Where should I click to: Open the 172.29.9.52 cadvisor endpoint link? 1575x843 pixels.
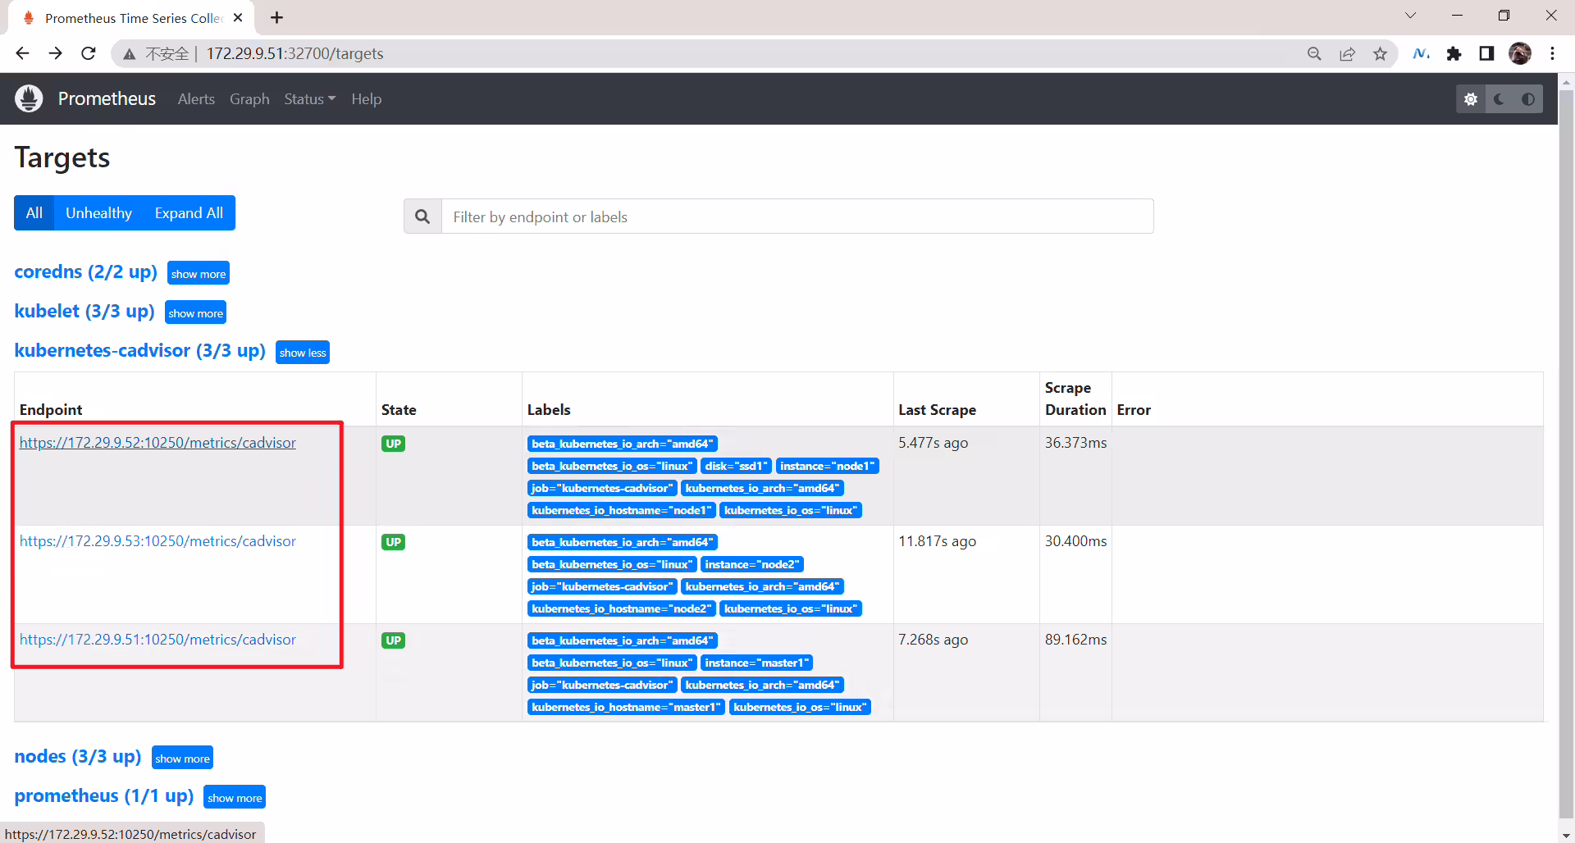tap(157, 443)
